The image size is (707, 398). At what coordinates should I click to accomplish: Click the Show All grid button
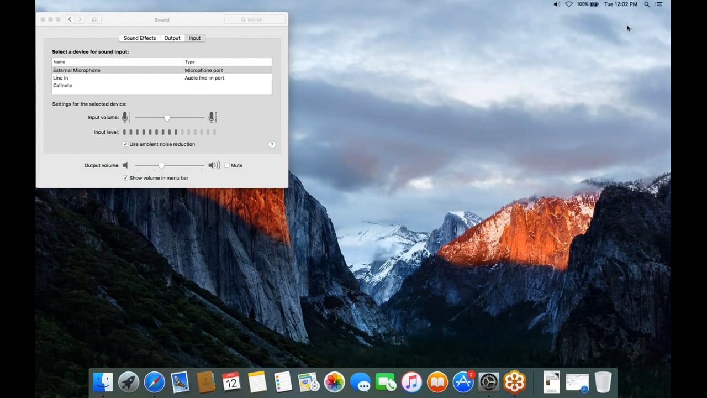pyautogui.click(x=94, y=19)
